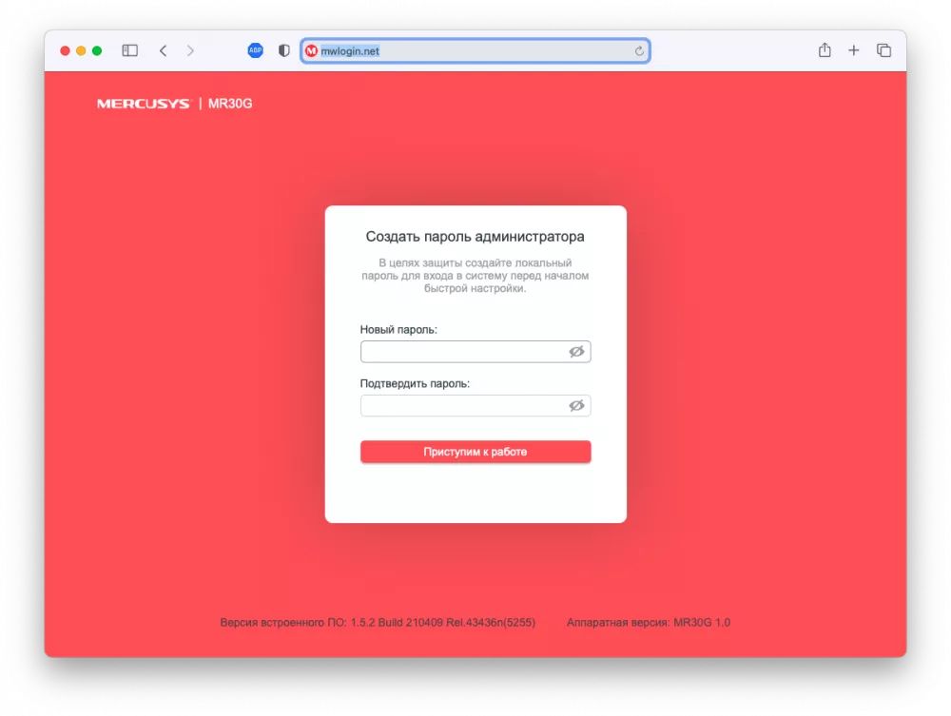The image size is (951, 716).
Task: Show password in Подтвердить пароль field
Action: tap(576, 406)
